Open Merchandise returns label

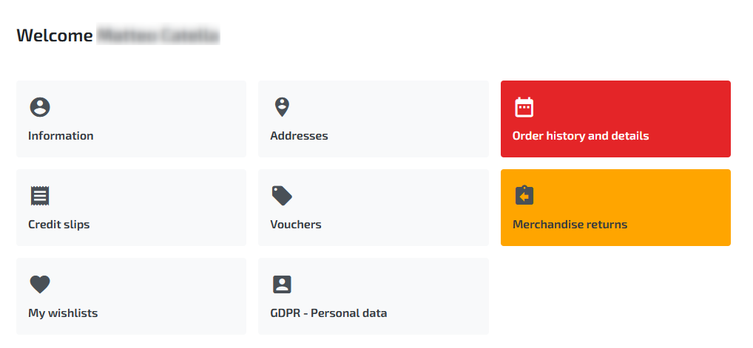(570, 225)
